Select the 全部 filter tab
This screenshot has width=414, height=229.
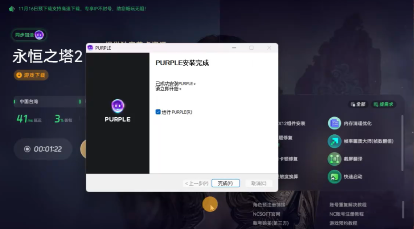tap(358, 104)
